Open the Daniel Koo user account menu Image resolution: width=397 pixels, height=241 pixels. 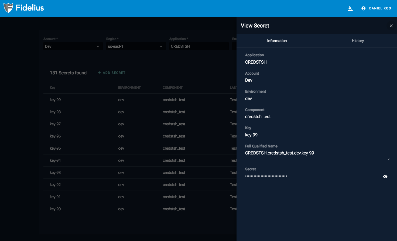[x=376, y=8]
